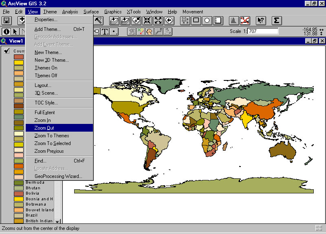This screenshot has height=234, width=326.
Task: Click the Sigma statistics icon
Action: tap(277, 20)
